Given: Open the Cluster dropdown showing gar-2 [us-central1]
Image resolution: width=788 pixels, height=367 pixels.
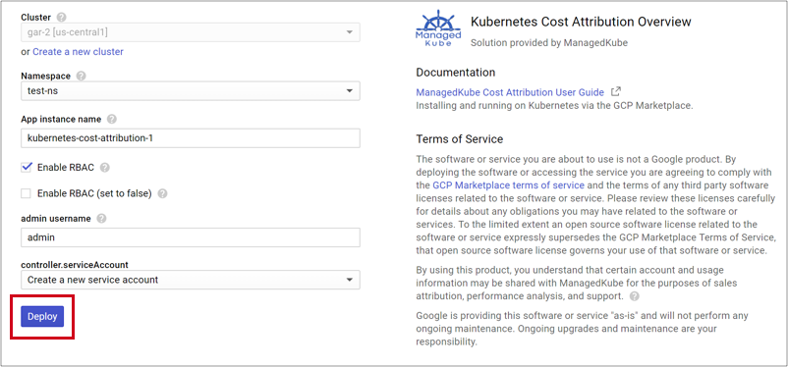Looking at the screenshot, I should tap(191, 32).
